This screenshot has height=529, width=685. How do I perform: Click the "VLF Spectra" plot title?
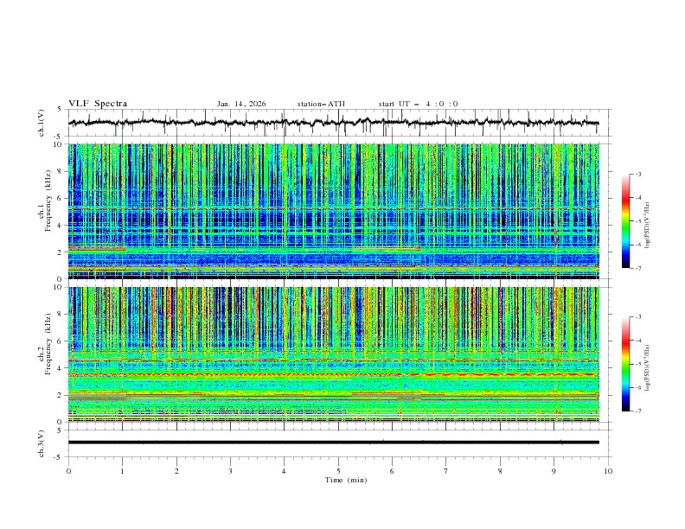(x=98, y=104)
